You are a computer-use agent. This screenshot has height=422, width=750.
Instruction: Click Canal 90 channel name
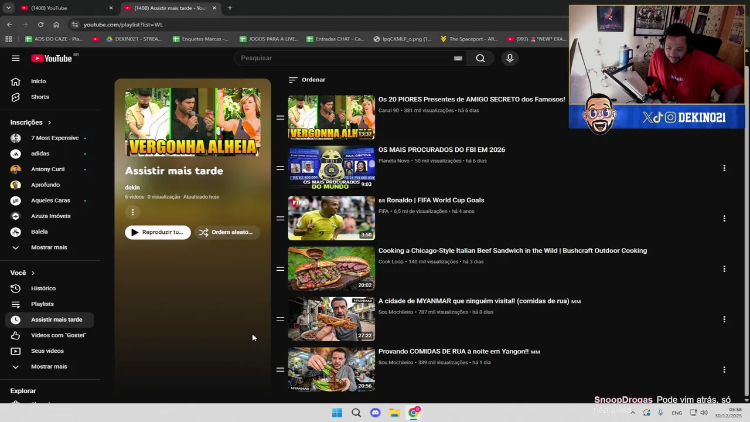coord(388,110)
